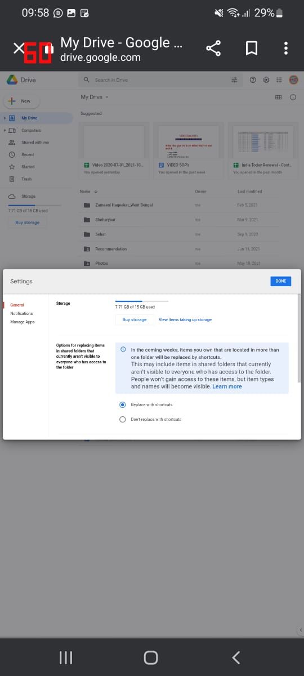This screenshot has width=304, height=676.
Task: Open the Learn more link
Action: pyautogui.click(x=227, y=386)
